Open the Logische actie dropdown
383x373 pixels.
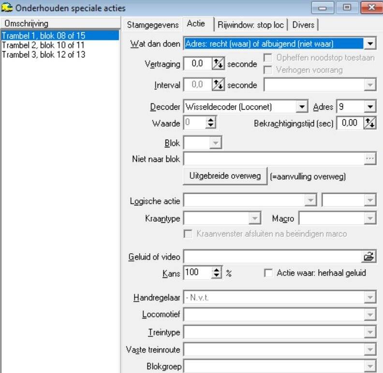[x=310, y=200]
